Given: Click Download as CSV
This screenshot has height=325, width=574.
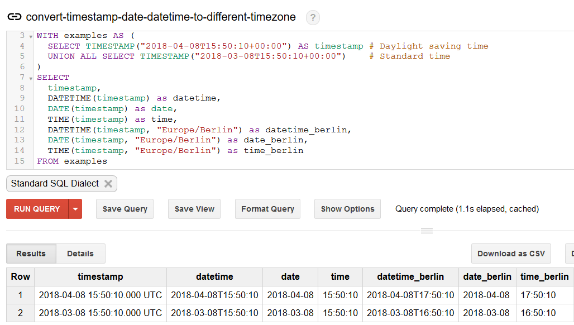Looking at the screenshot, I should coord(510,254).
